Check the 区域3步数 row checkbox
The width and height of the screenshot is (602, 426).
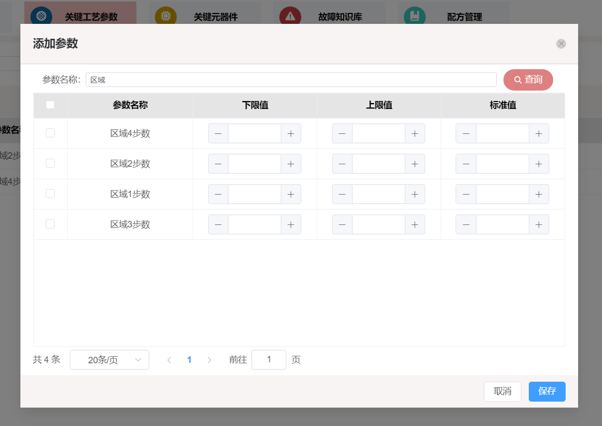(x=50, y=224)
